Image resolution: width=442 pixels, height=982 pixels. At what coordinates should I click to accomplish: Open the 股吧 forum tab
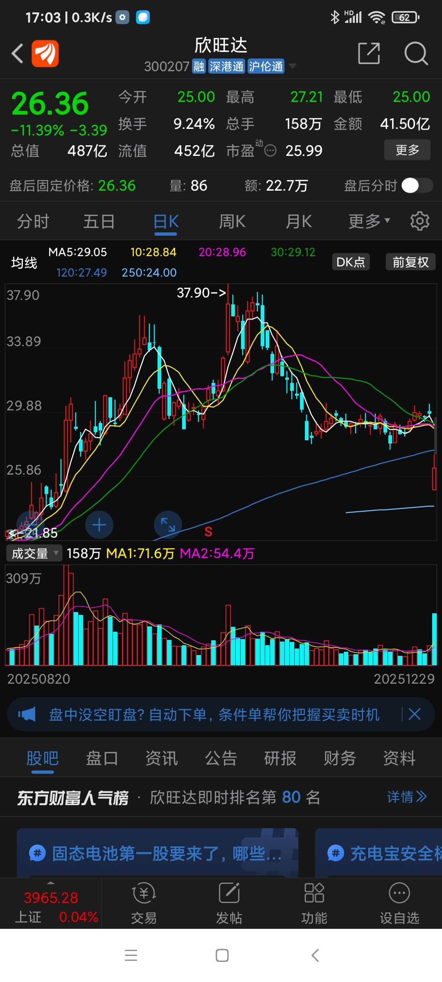[43, 758]
